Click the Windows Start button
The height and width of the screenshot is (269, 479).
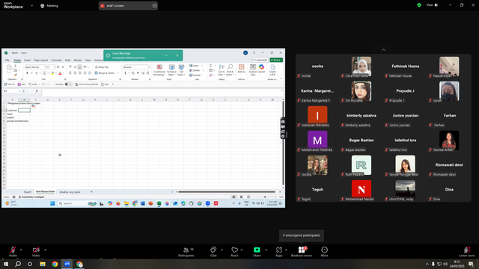point(6,264)
